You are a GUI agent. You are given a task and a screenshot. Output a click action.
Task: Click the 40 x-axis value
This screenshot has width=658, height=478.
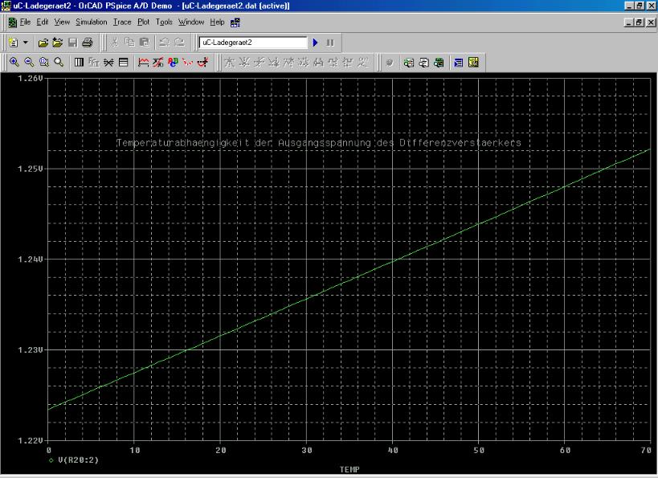tap(393, 451)
